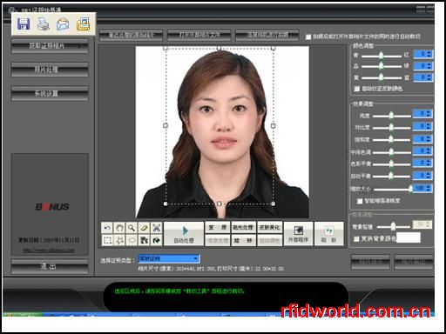This screenshot has height=334, width=446.
Task: Click the floppy disk save icon
Action: (x=24, y=23)
